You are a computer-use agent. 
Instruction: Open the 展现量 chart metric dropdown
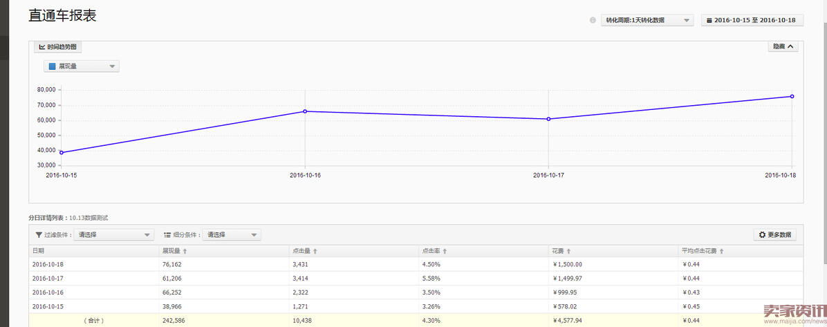[x=82, y=66]
